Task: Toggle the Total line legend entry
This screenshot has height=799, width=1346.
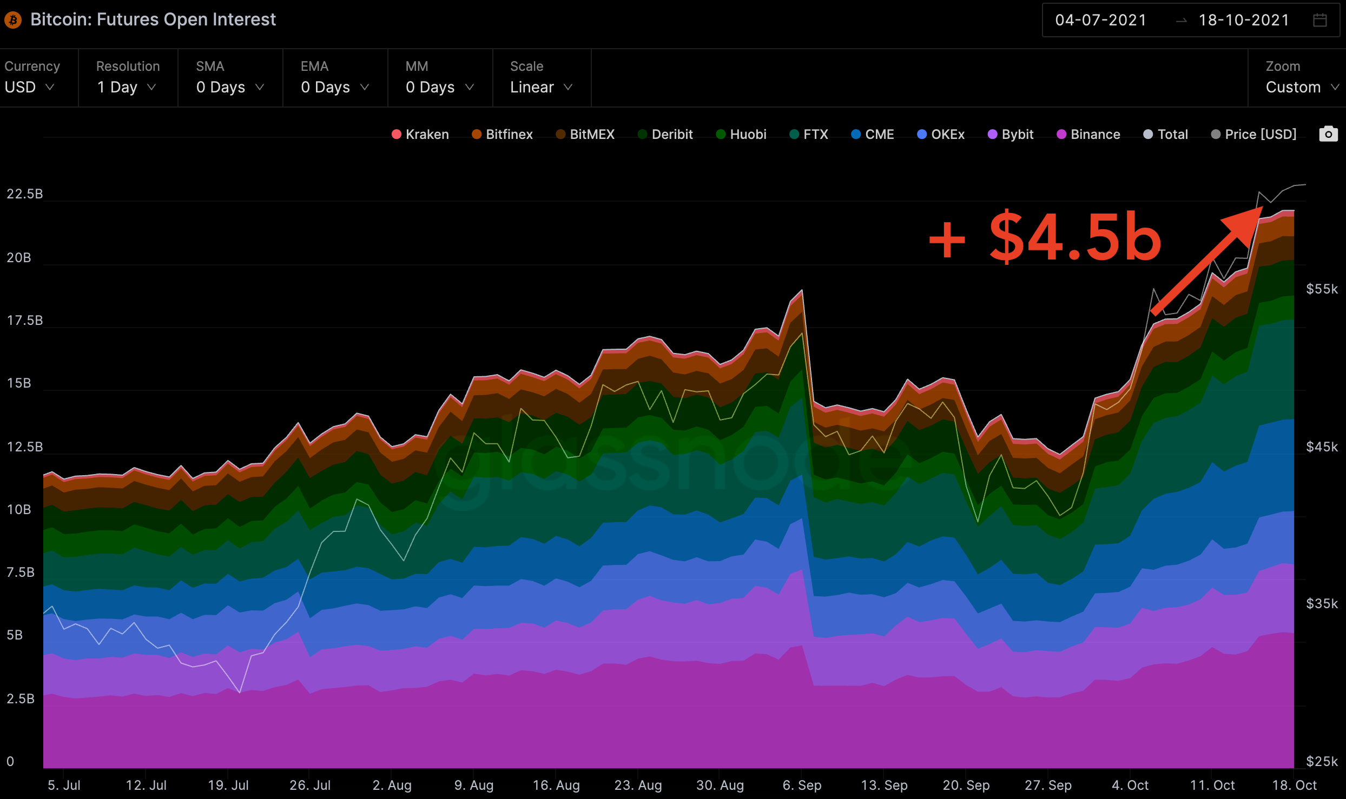Action: pyautogui.click(x=1172, y=134)
